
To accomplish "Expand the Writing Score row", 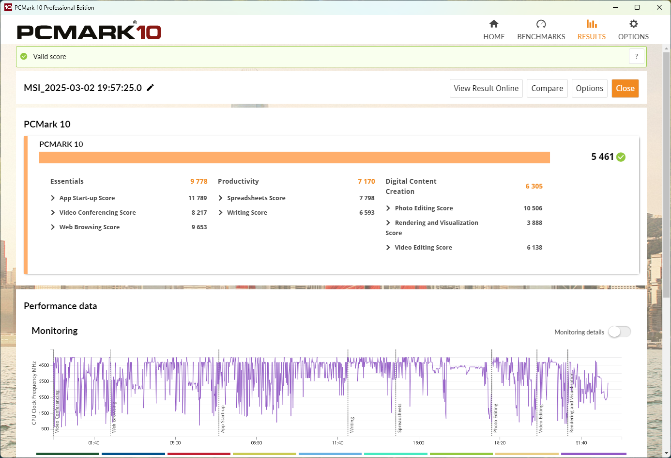I will tap(221, 212).
